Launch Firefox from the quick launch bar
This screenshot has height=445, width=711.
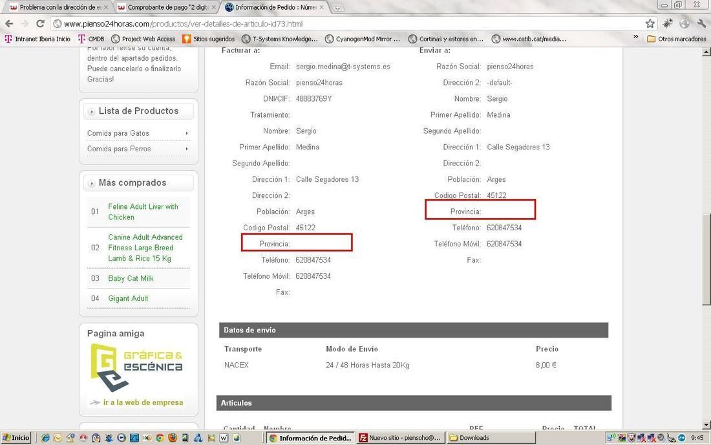tap(173, 438)
